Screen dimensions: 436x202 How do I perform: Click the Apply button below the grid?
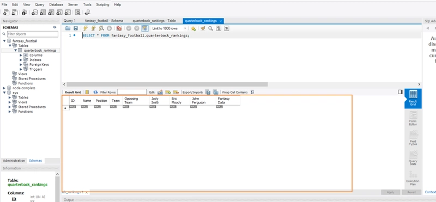click(390, 192)
